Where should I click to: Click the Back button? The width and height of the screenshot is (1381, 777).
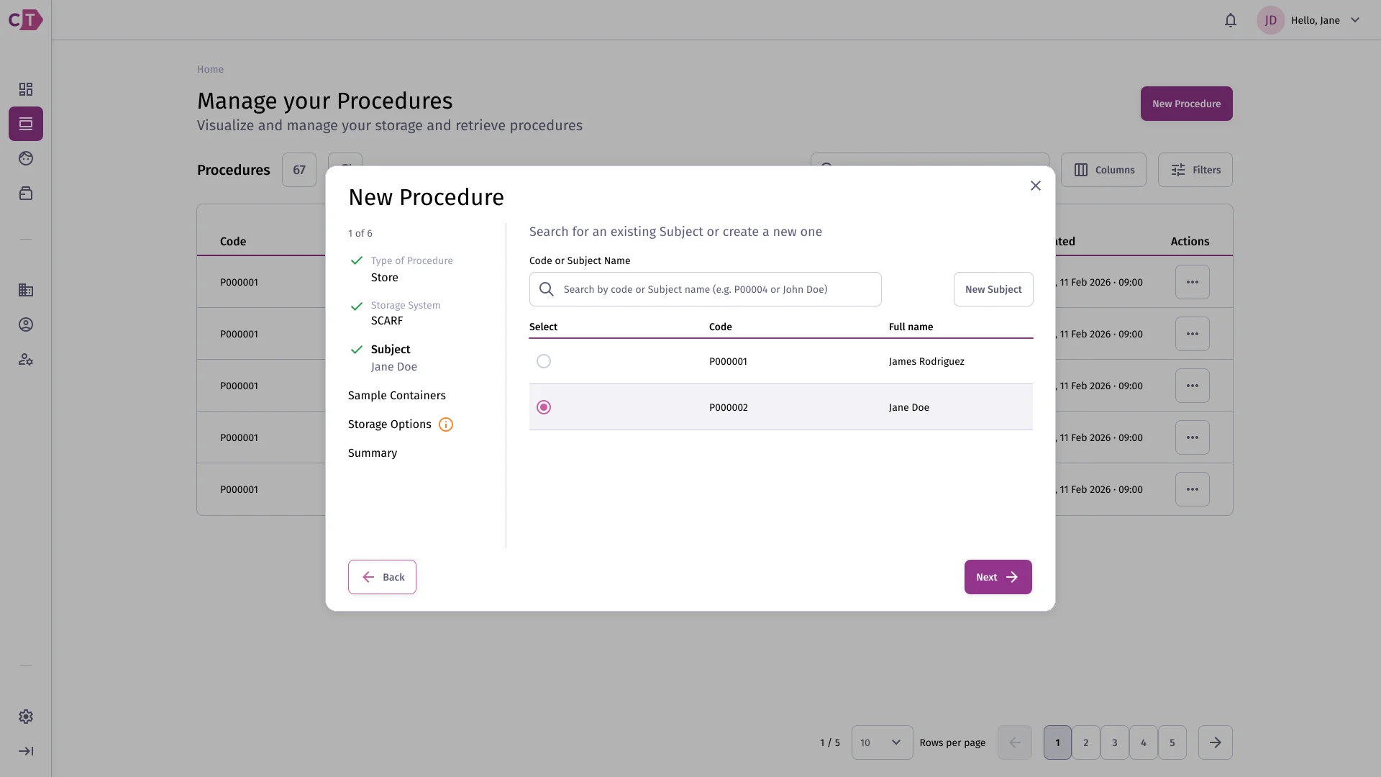(x=382, y=577)
